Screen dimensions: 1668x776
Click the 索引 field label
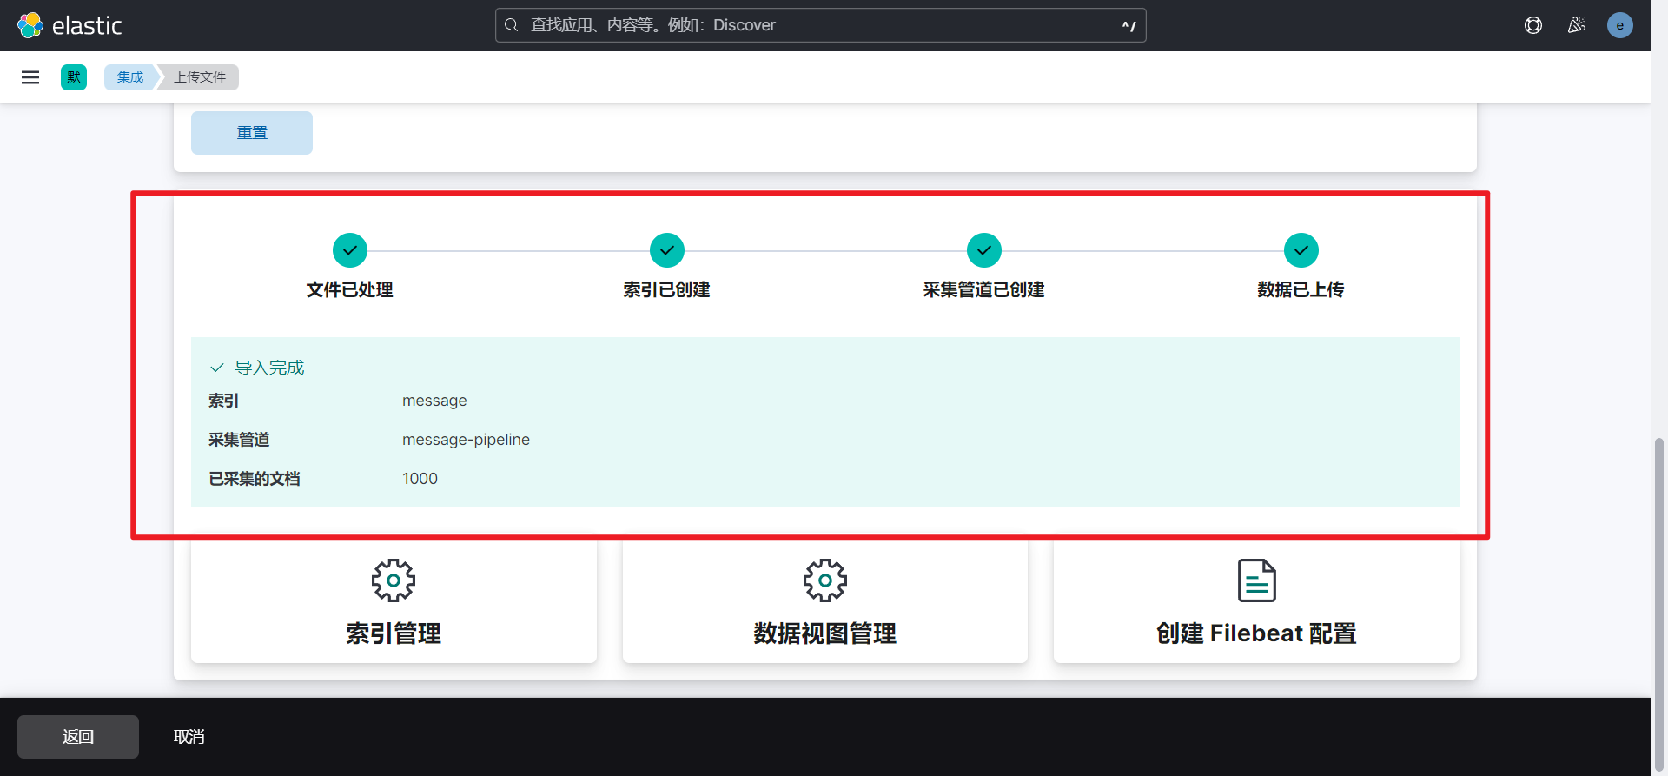point(223,401)
